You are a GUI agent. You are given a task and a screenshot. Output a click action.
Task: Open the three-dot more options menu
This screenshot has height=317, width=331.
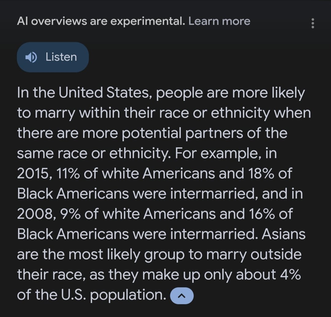(313, 23)
